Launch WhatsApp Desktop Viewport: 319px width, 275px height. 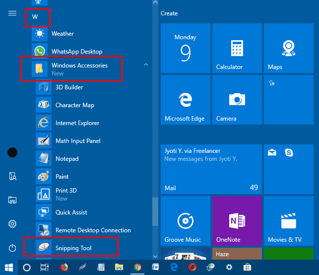coord(89,51)
